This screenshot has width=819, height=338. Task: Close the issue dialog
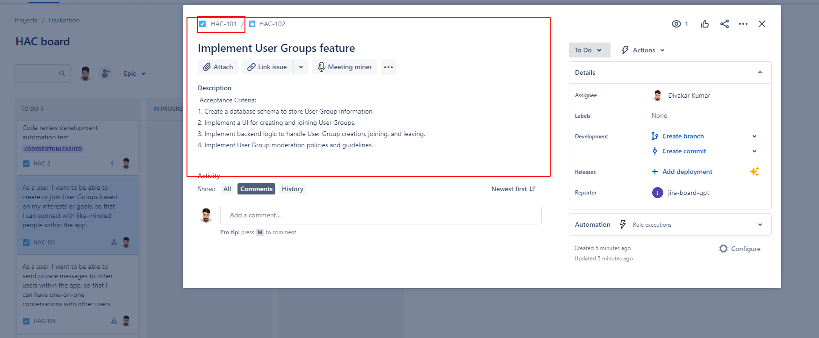(x=762, y=24)
